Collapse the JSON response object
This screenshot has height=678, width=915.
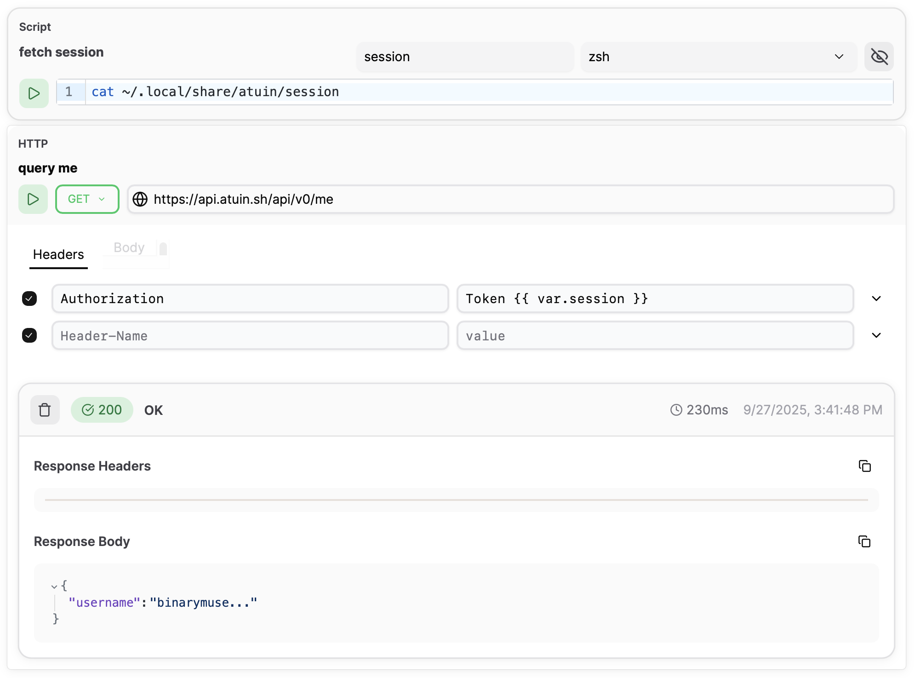tap(54, 586)
